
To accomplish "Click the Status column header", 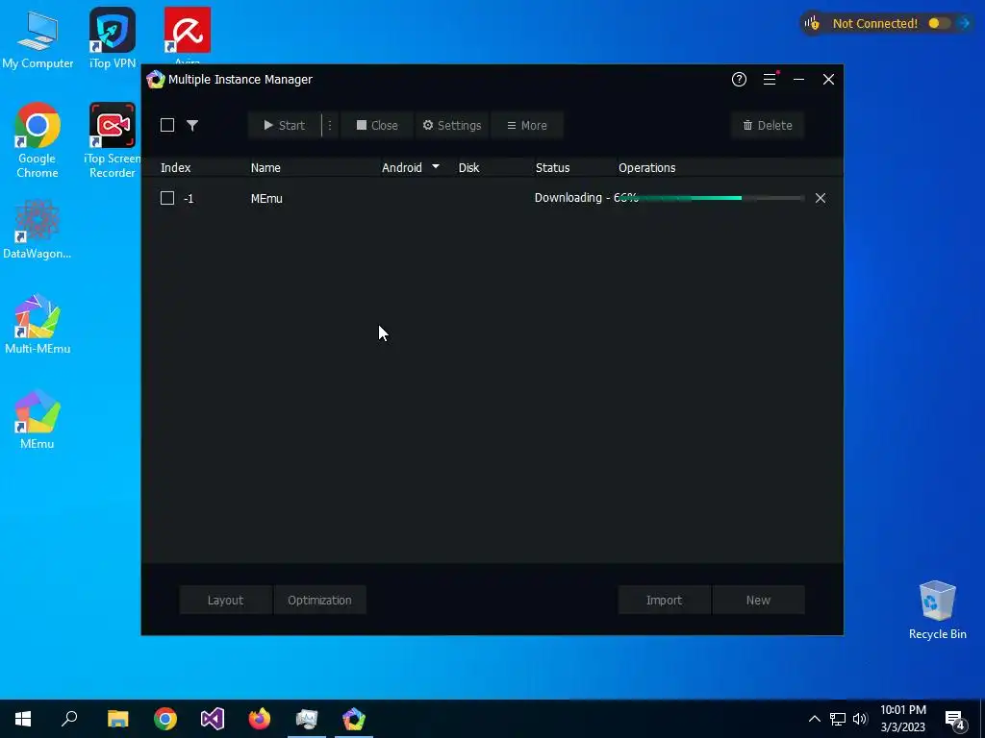I will (552, 167).
